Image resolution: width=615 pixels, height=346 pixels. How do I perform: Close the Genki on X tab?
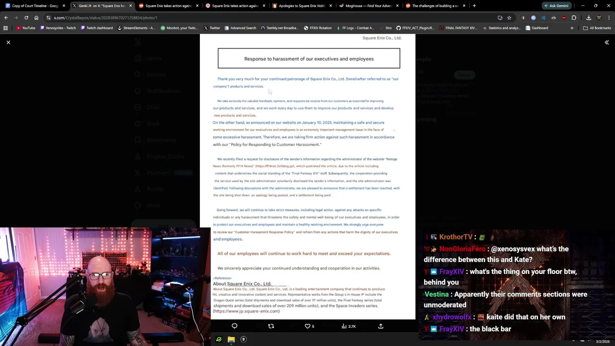click(x=130, y=6)
